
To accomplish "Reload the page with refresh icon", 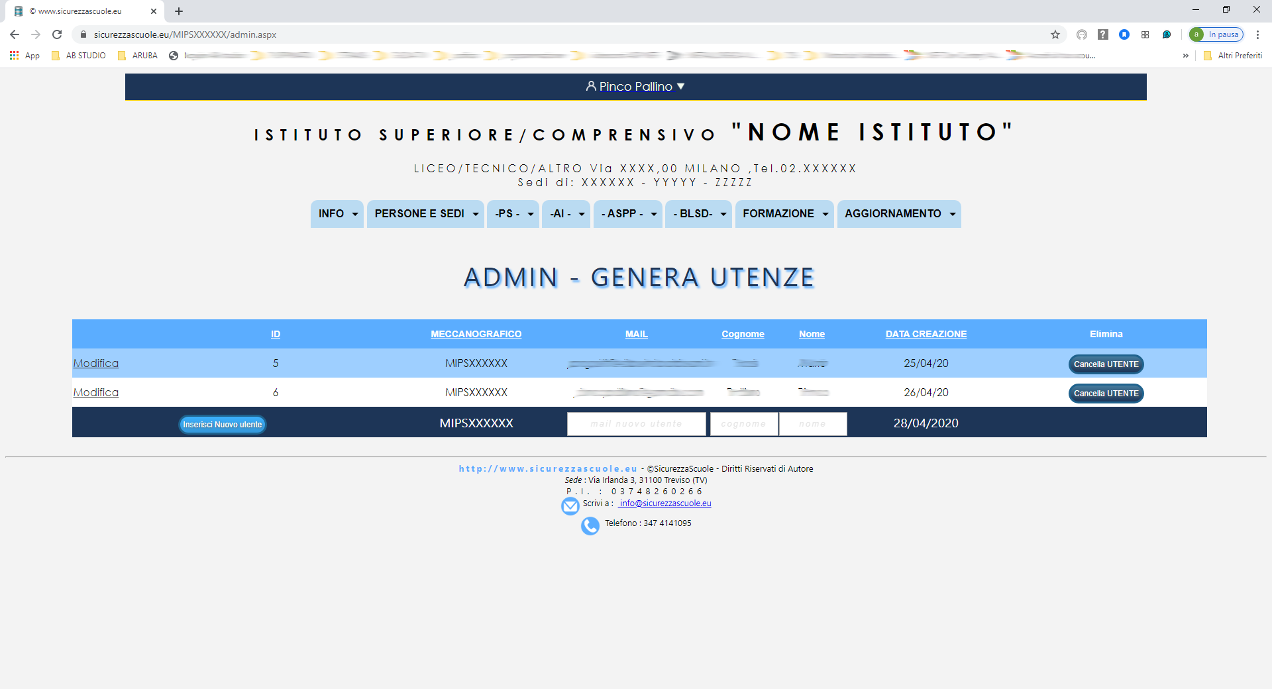I will tap(57, 34).
